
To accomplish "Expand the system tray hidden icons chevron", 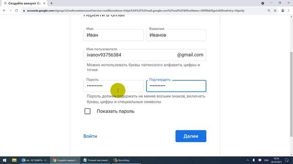I will point(248,160).
